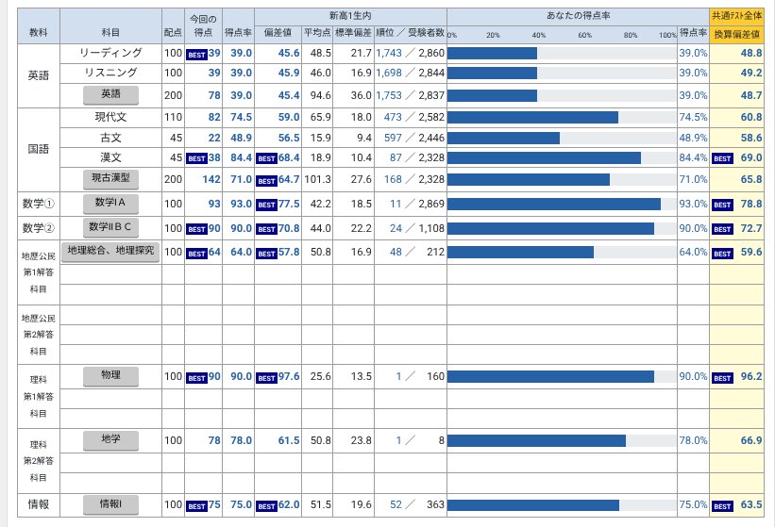Click the 換算偏差値 column header
This screenshot has height=527, width=775.
tap(737, 34)
